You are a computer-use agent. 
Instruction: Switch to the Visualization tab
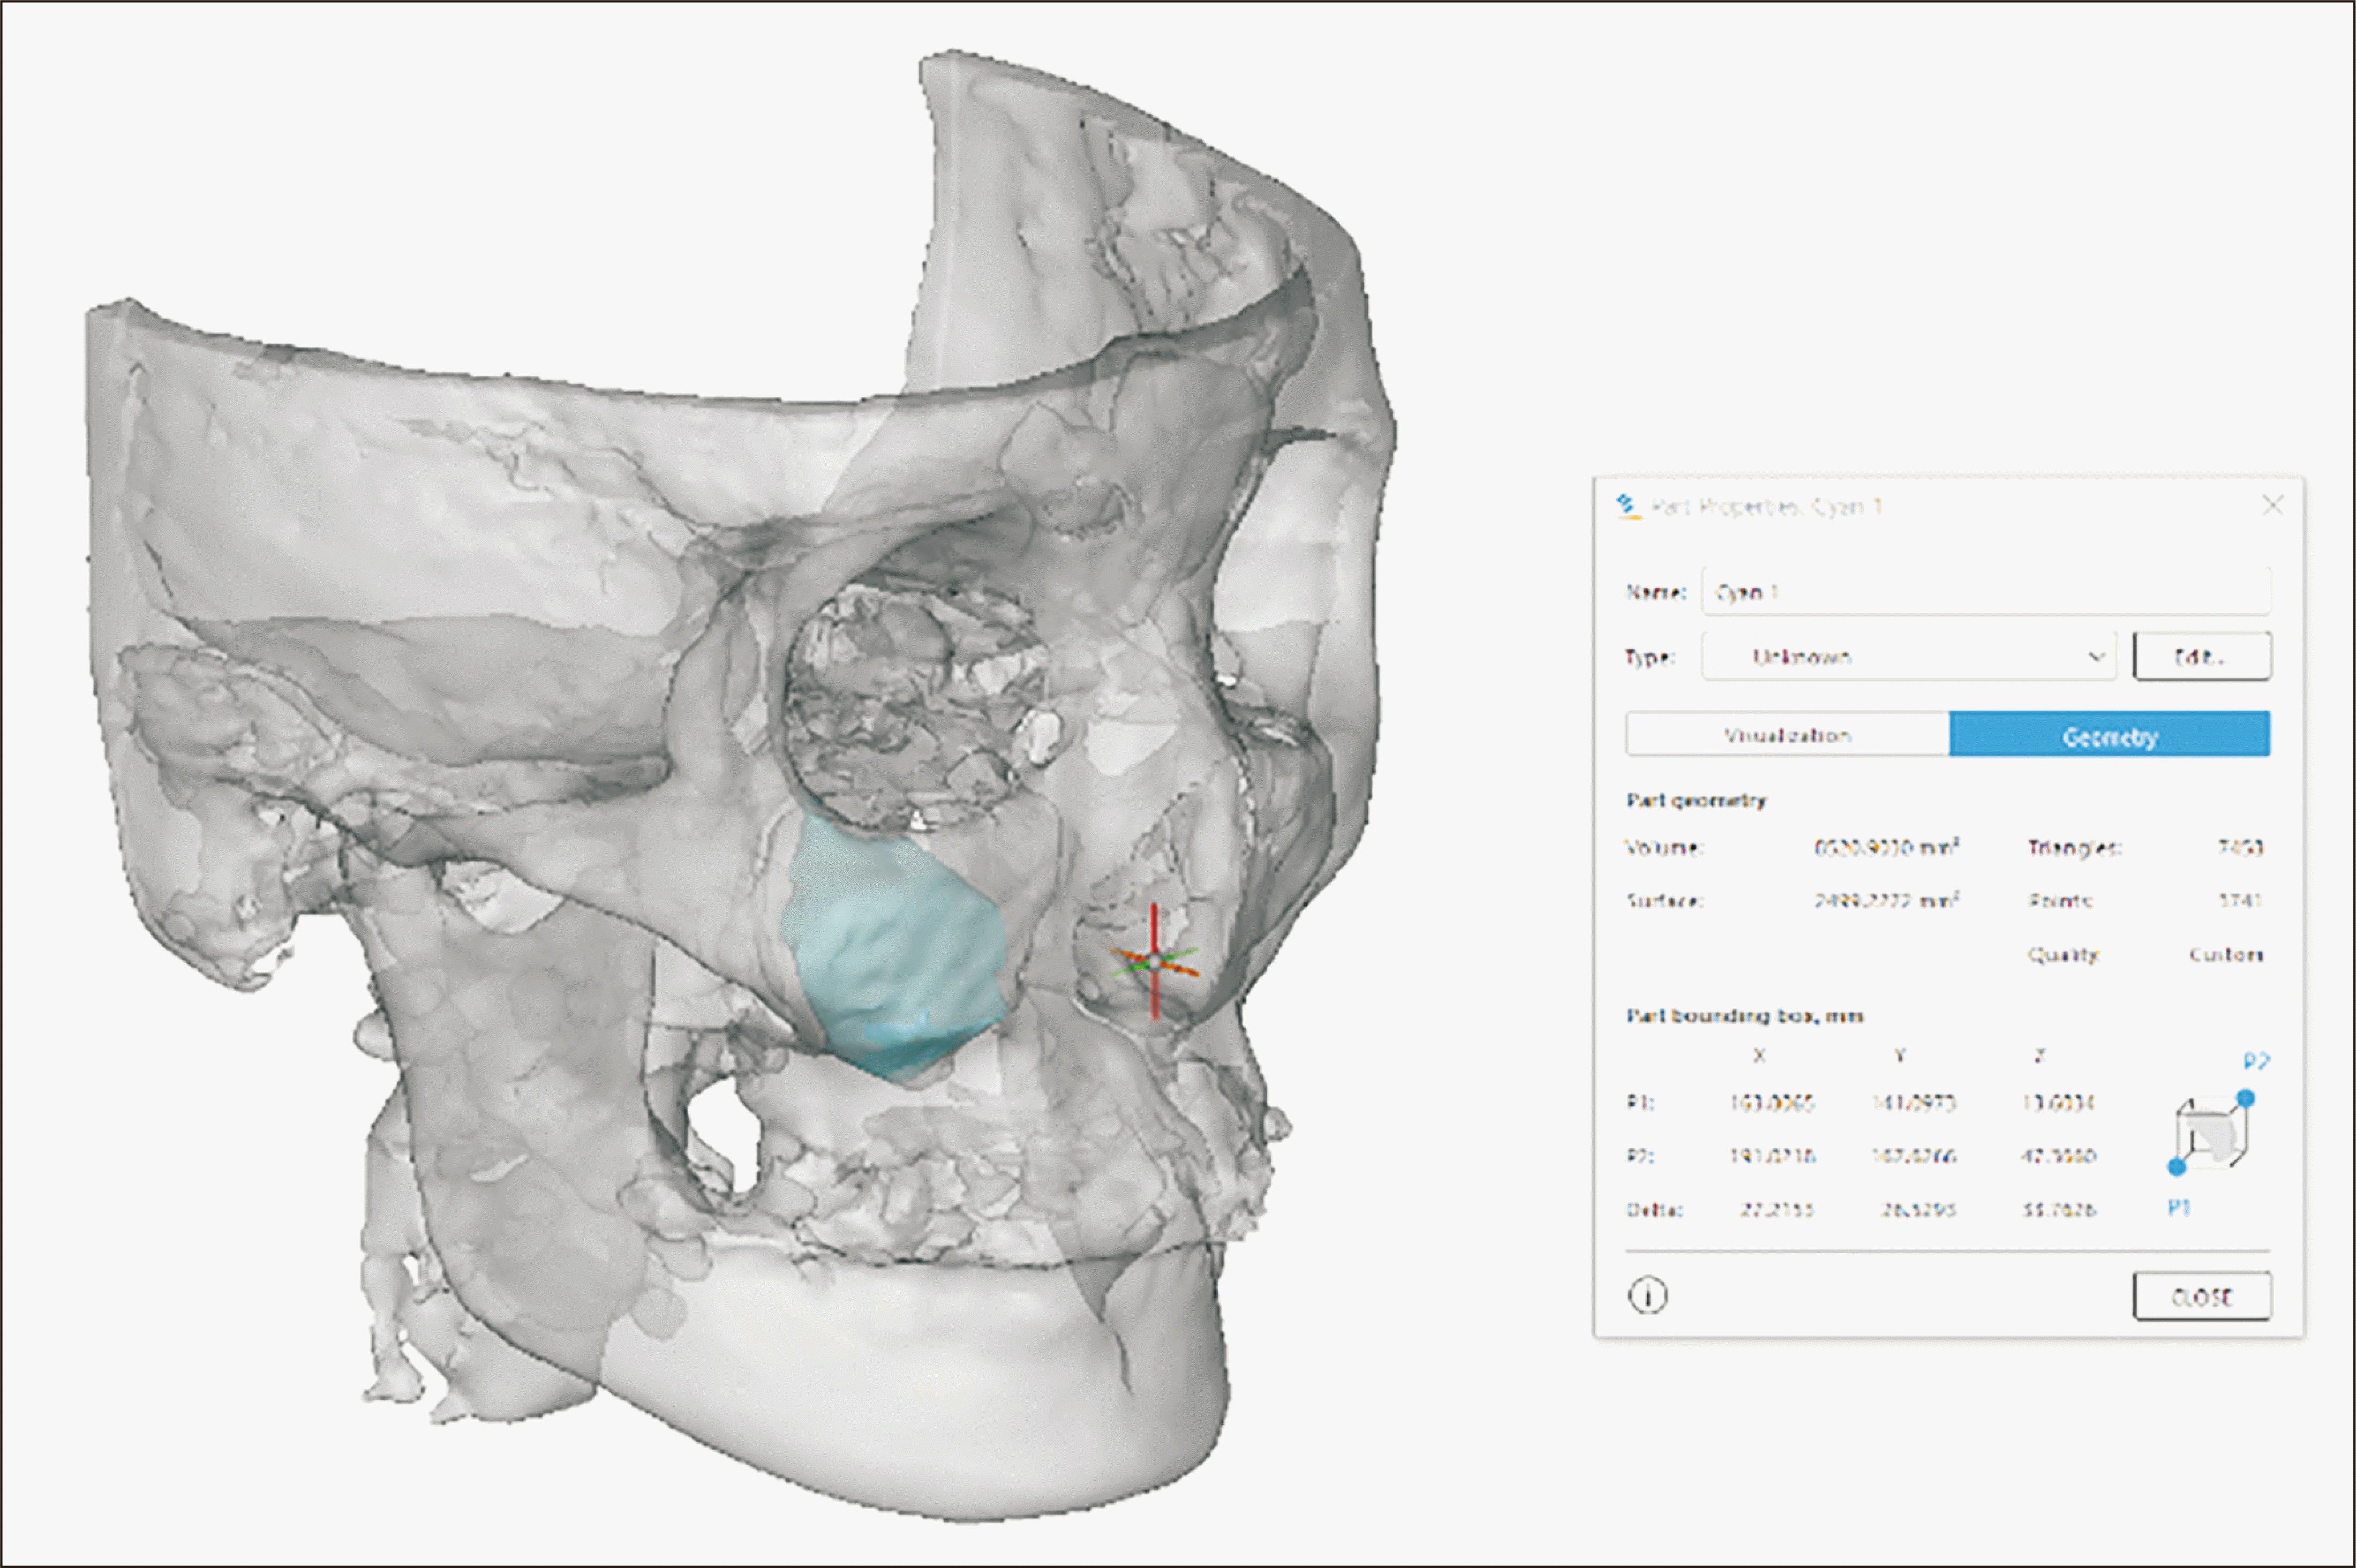click(1788, 735)
